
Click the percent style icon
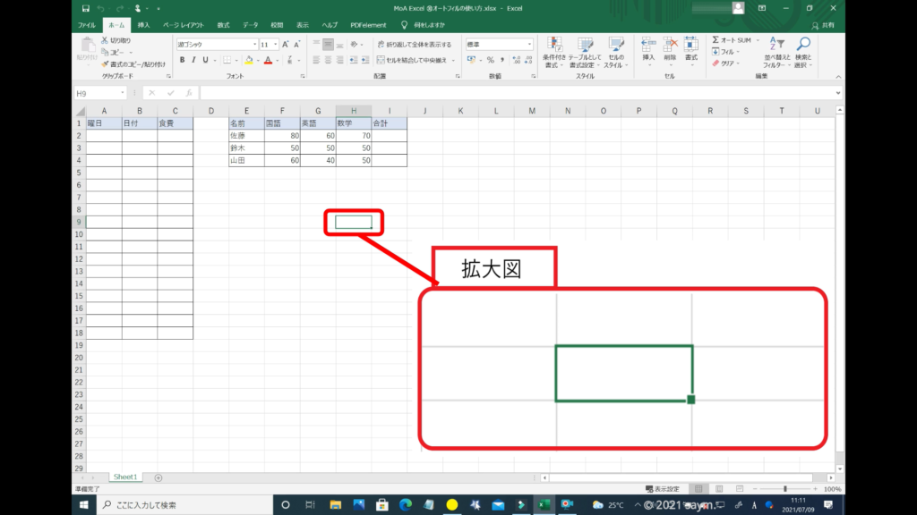point(490,60)
